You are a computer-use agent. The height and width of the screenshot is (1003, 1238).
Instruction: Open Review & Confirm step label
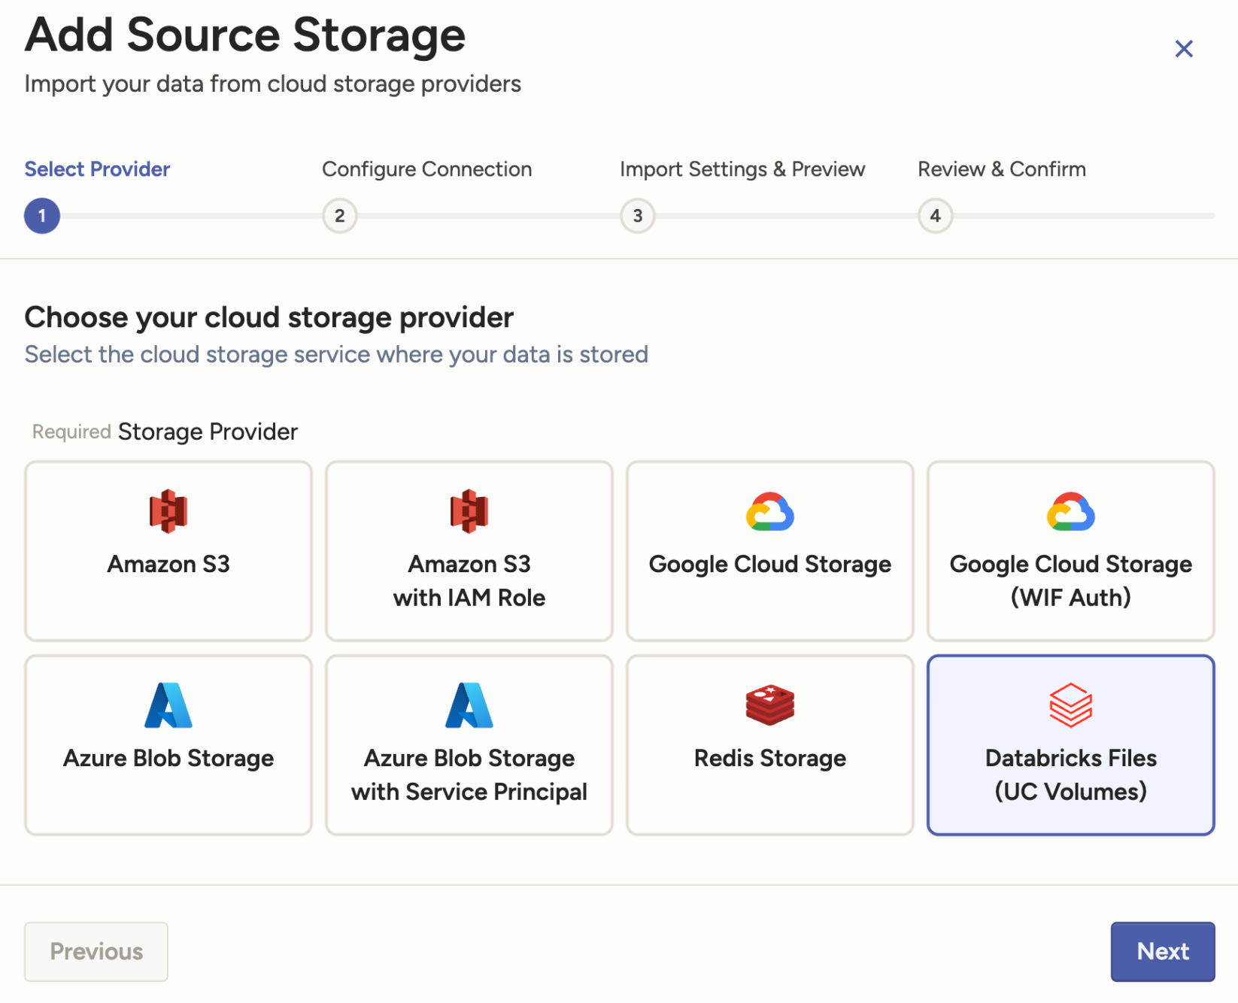[1002, 169]
